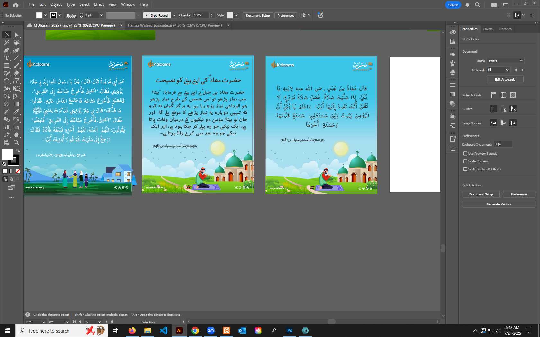Select the Direct Selection tool
Viewport: 540px width, 337px height.
17,35
